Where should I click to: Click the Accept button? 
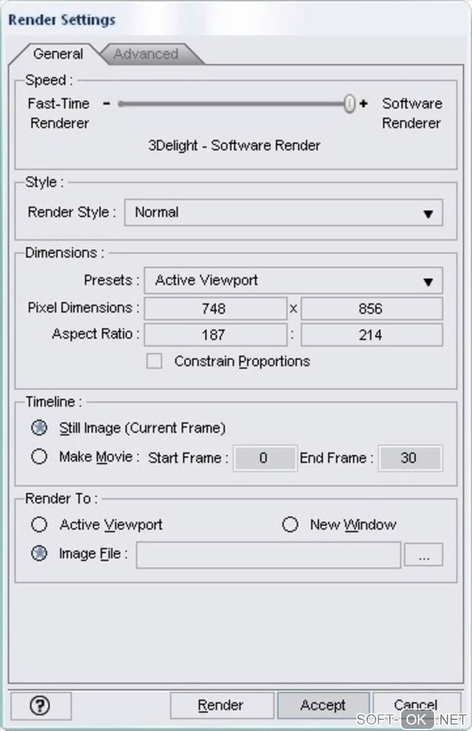pyautogui.click(x=323, y=705)
